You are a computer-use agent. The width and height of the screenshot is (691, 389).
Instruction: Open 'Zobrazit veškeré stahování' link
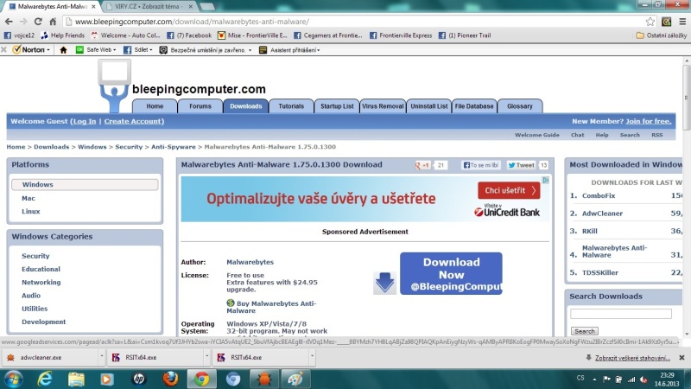tap(632, 358)
